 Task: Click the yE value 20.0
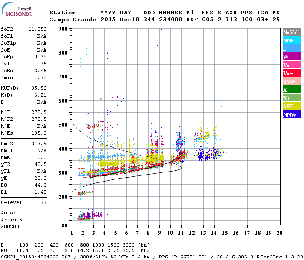click(x=40, y=178)
